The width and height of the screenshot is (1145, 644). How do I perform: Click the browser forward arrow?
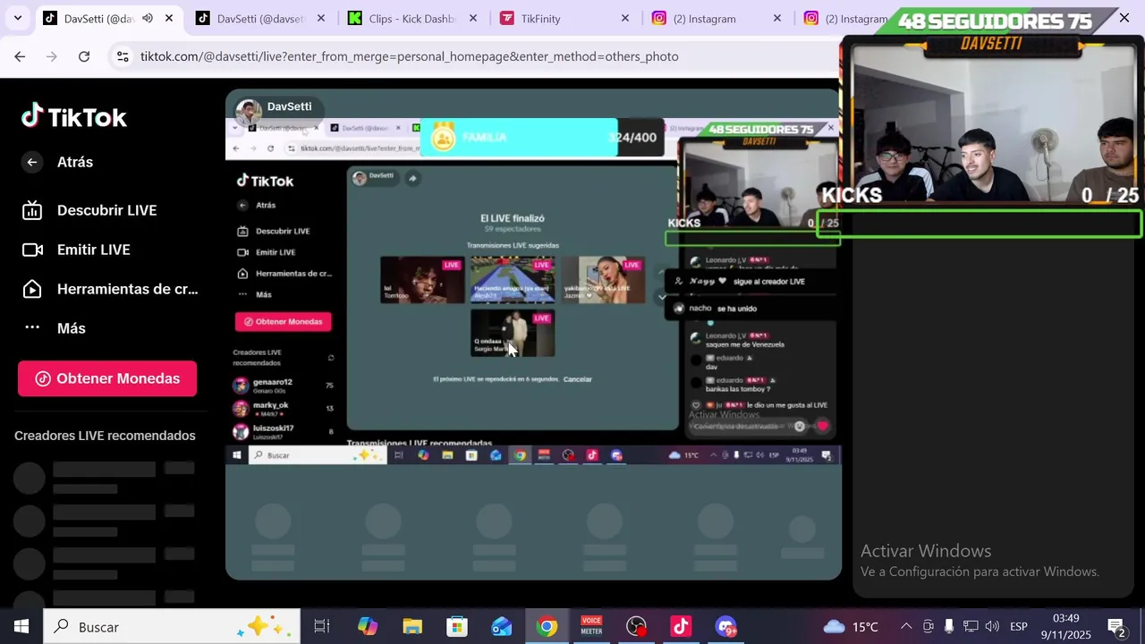pyautogui.click(x=52, y=56)
